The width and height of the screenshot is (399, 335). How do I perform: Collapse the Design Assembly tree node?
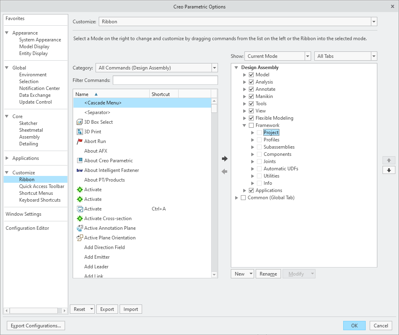(x=236, y=67)
